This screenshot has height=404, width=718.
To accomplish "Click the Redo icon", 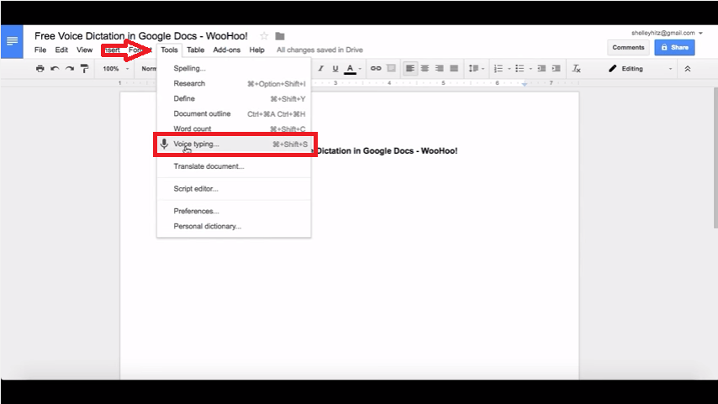I will click(70, 69).
